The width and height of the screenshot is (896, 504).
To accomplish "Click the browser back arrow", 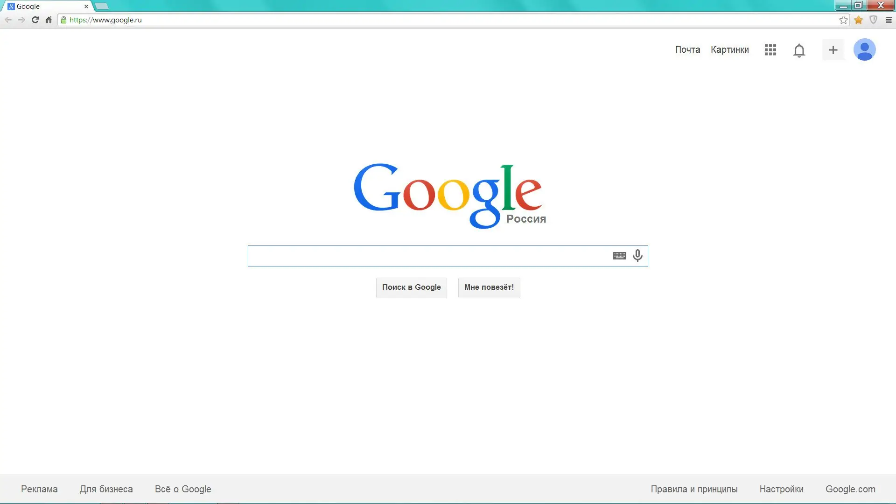I will [8, 20].
